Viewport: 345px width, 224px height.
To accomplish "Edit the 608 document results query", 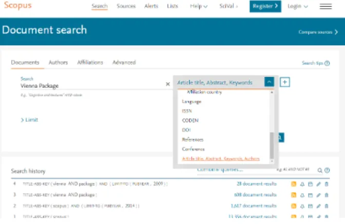I will tap(318, 195).
